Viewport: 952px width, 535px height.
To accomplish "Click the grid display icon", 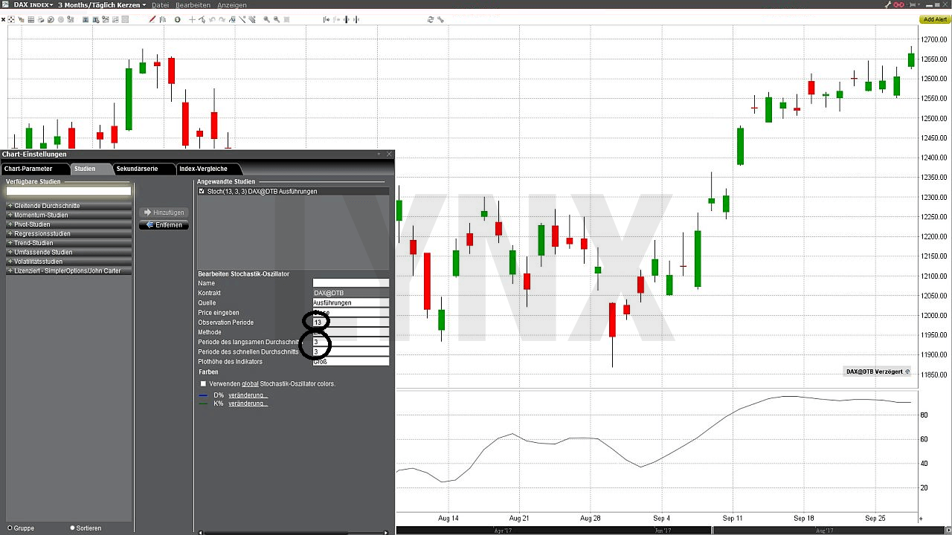I will (32, 19).
